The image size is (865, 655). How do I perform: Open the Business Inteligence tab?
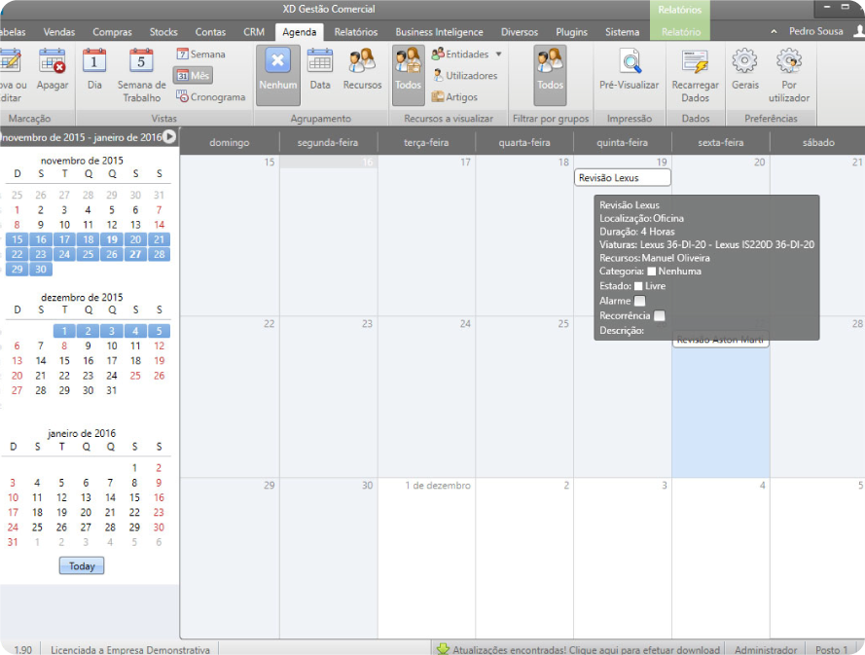pyautogui.click(x=439, y=32)
